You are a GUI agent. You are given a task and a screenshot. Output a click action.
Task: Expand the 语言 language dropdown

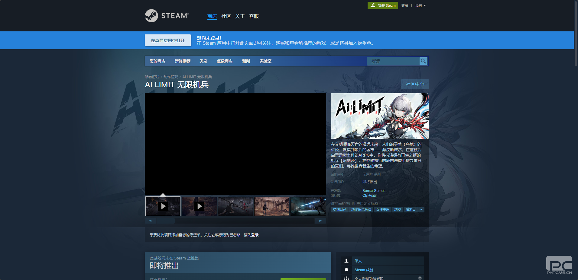click(x=420, y=5)
